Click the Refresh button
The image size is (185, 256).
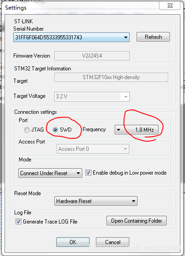(x=153, y=37)
